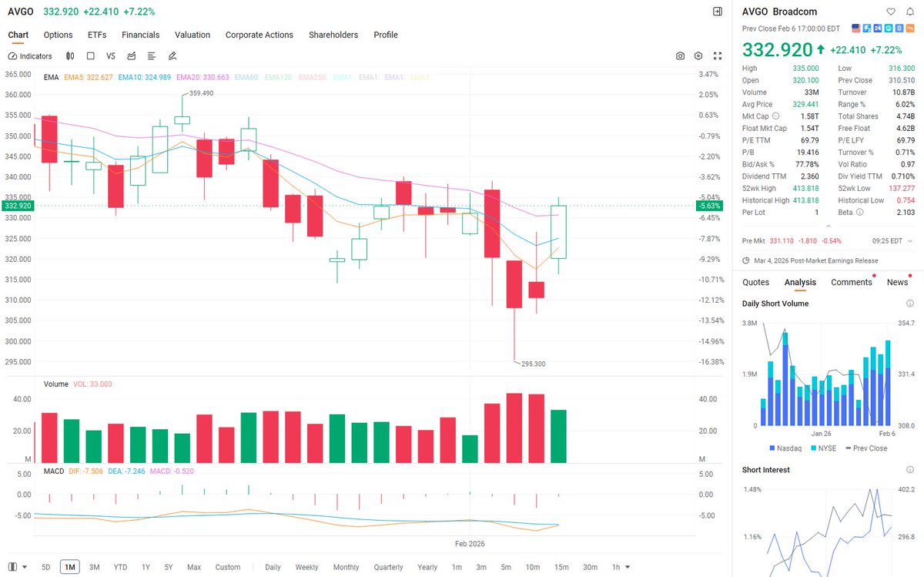This screenshot has height=577, width=924.
Task: Click the lightning bolt badge icon
Action: click(866, 29)
